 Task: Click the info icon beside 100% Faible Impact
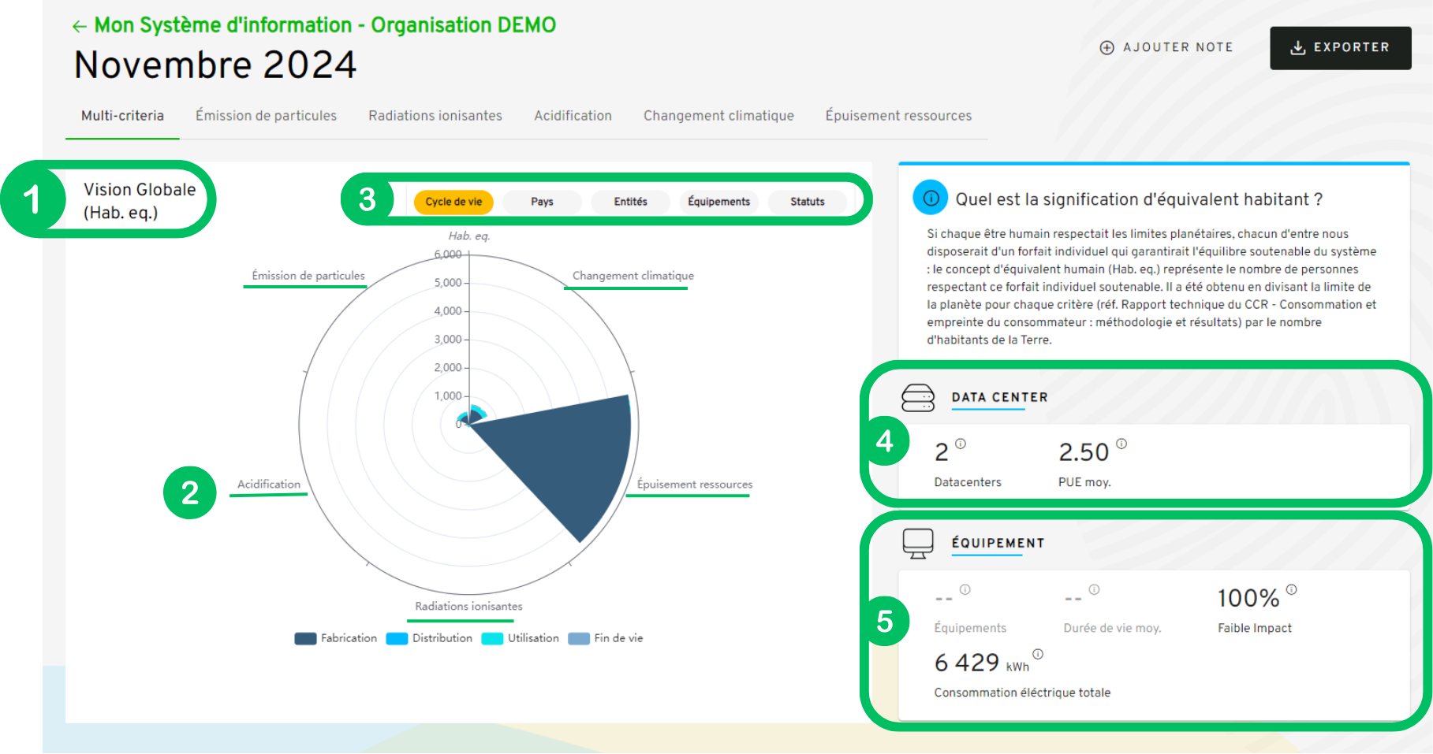click(x=1291, y=589)
